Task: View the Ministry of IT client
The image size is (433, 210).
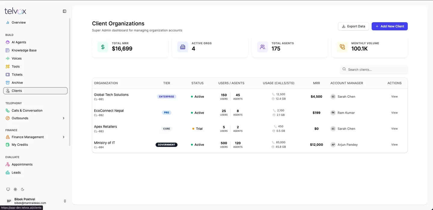Action: pos(395,145)
